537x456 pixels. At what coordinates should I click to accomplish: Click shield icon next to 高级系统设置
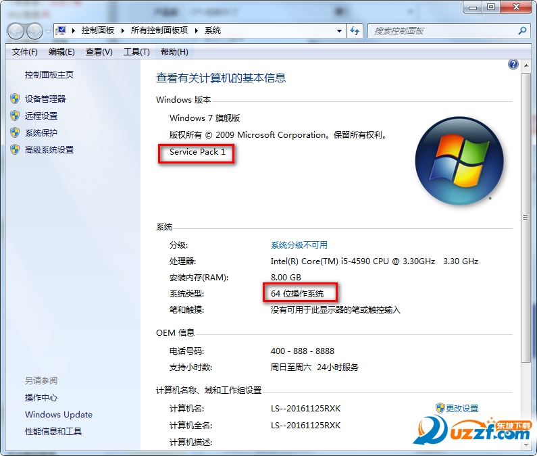tap(15, 150)
